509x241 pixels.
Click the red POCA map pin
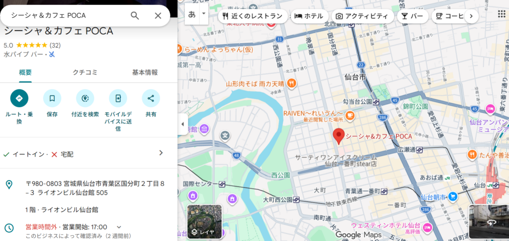tap(339, 135)
